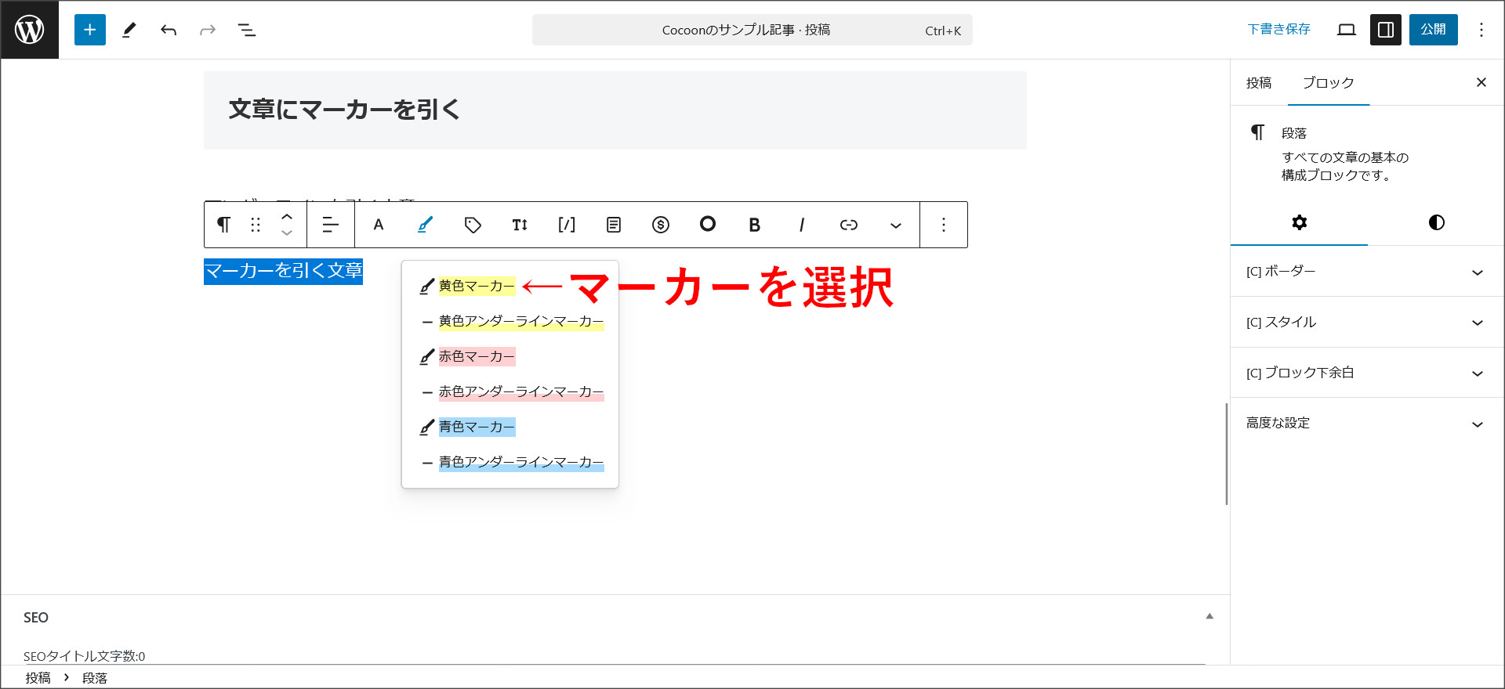1505x689 pixels.
Task: Redo the last undone change
Action: [x=208, y=30]
